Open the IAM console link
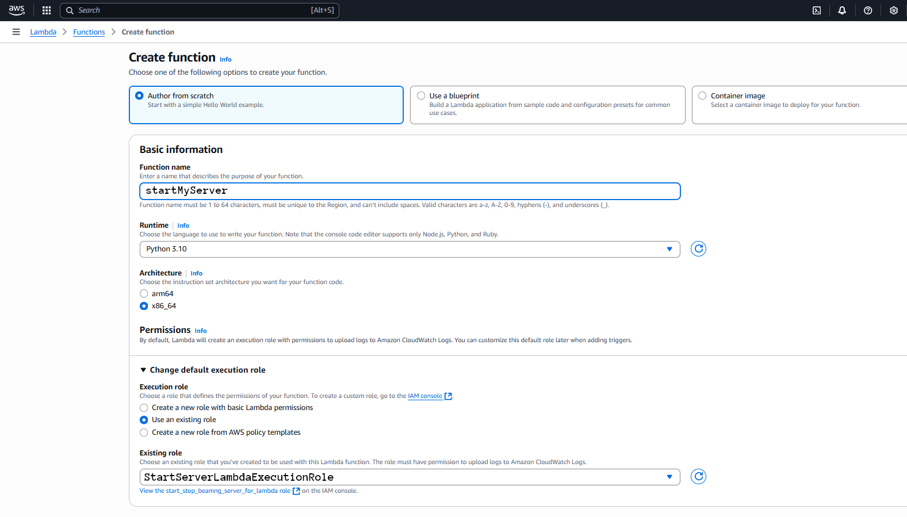907x517 pixels. pos(425,396)
